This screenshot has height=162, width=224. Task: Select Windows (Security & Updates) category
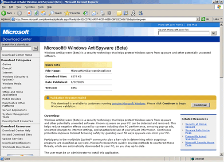[15, 78]
